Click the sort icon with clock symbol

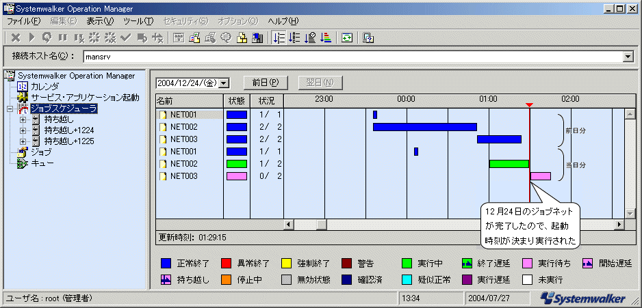point(310,38)
